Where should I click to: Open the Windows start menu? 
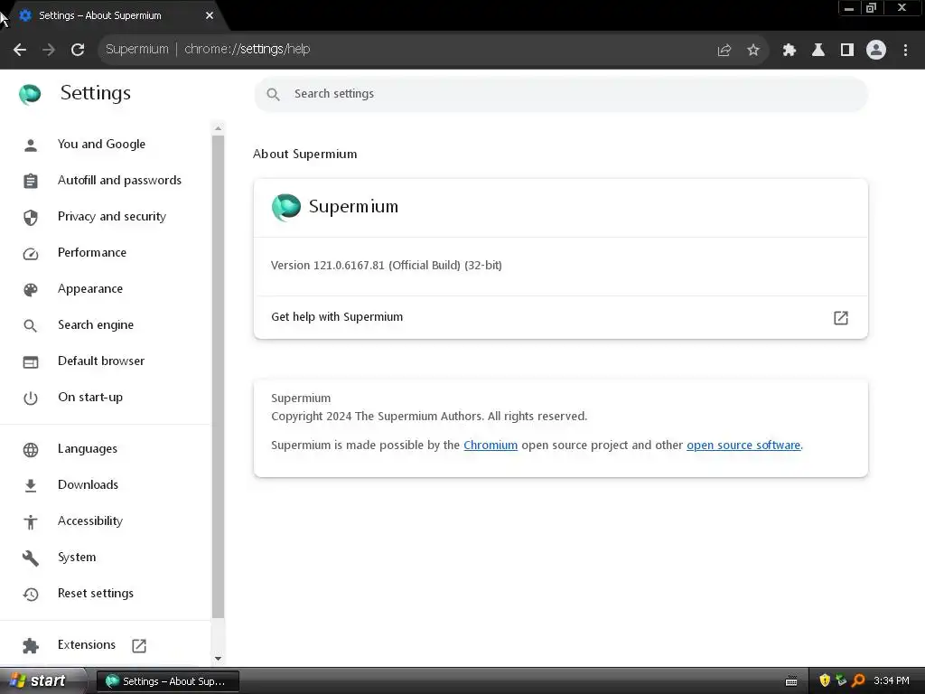coord(42,681)
